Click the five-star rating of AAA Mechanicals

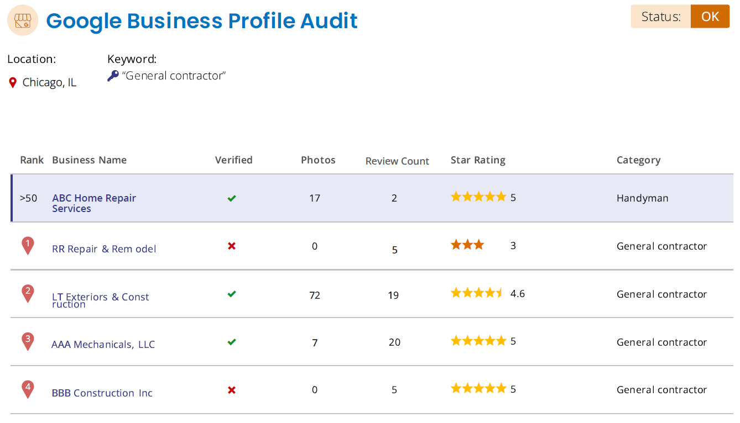click(x=478, y=341)
